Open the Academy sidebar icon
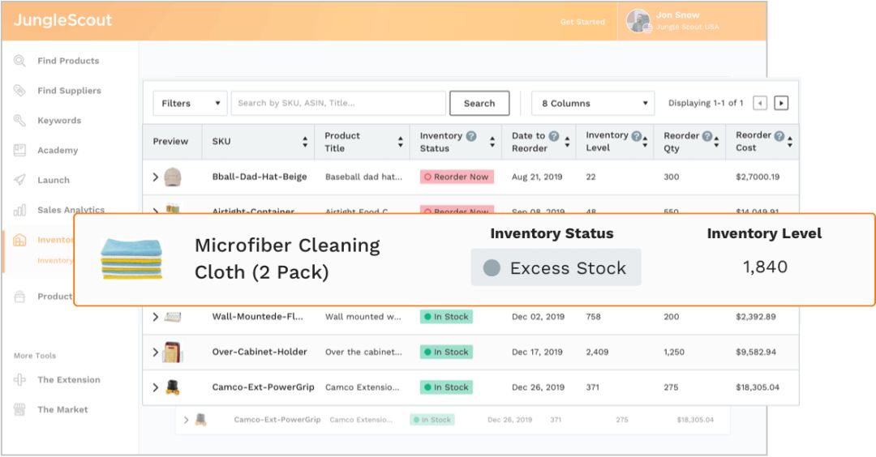This screenshot has width=876, height=457. point(19,150)
